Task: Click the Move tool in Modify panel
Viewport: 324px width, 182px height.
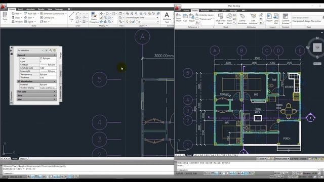Action: click(x=101, y=14)
